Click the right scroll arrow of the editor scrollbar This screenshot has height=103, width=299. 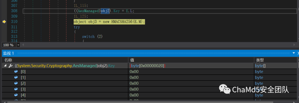[x=294, y=45]
